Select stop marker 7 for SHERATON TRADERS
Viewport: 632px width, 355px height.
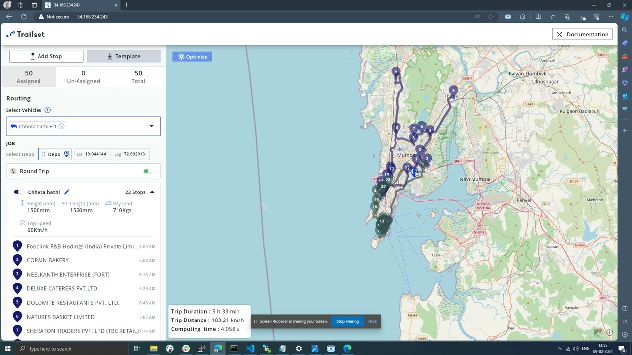coord(17,330)
